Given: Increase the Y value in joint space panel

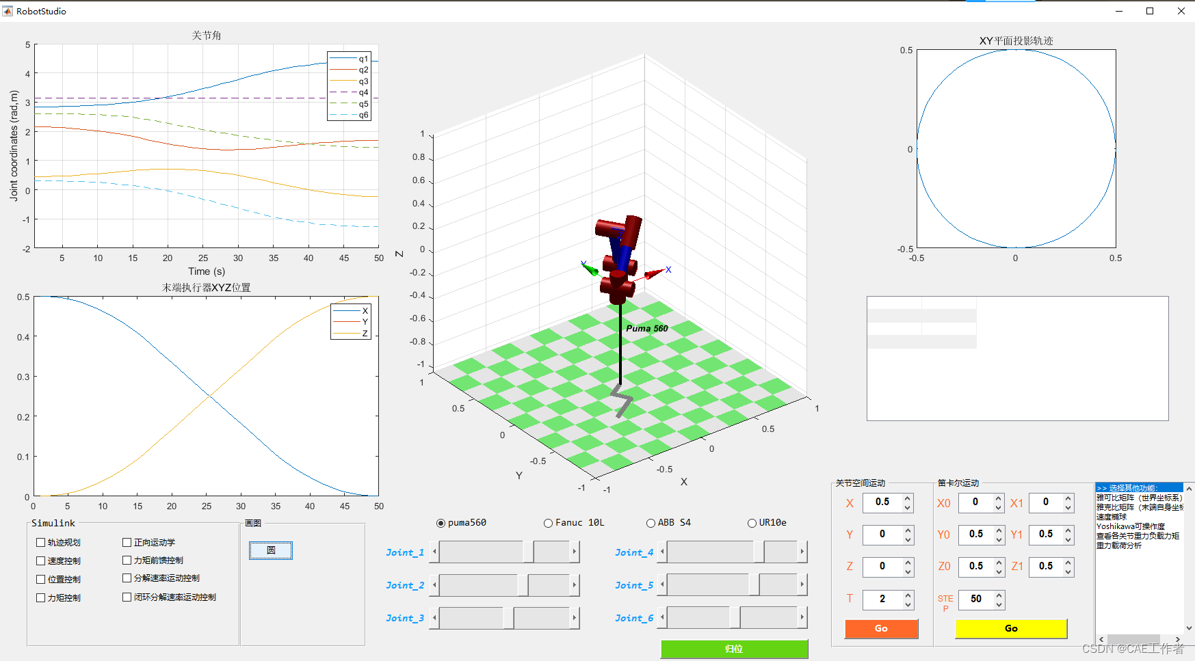Looking at the screenshot, I should [908, 530].
